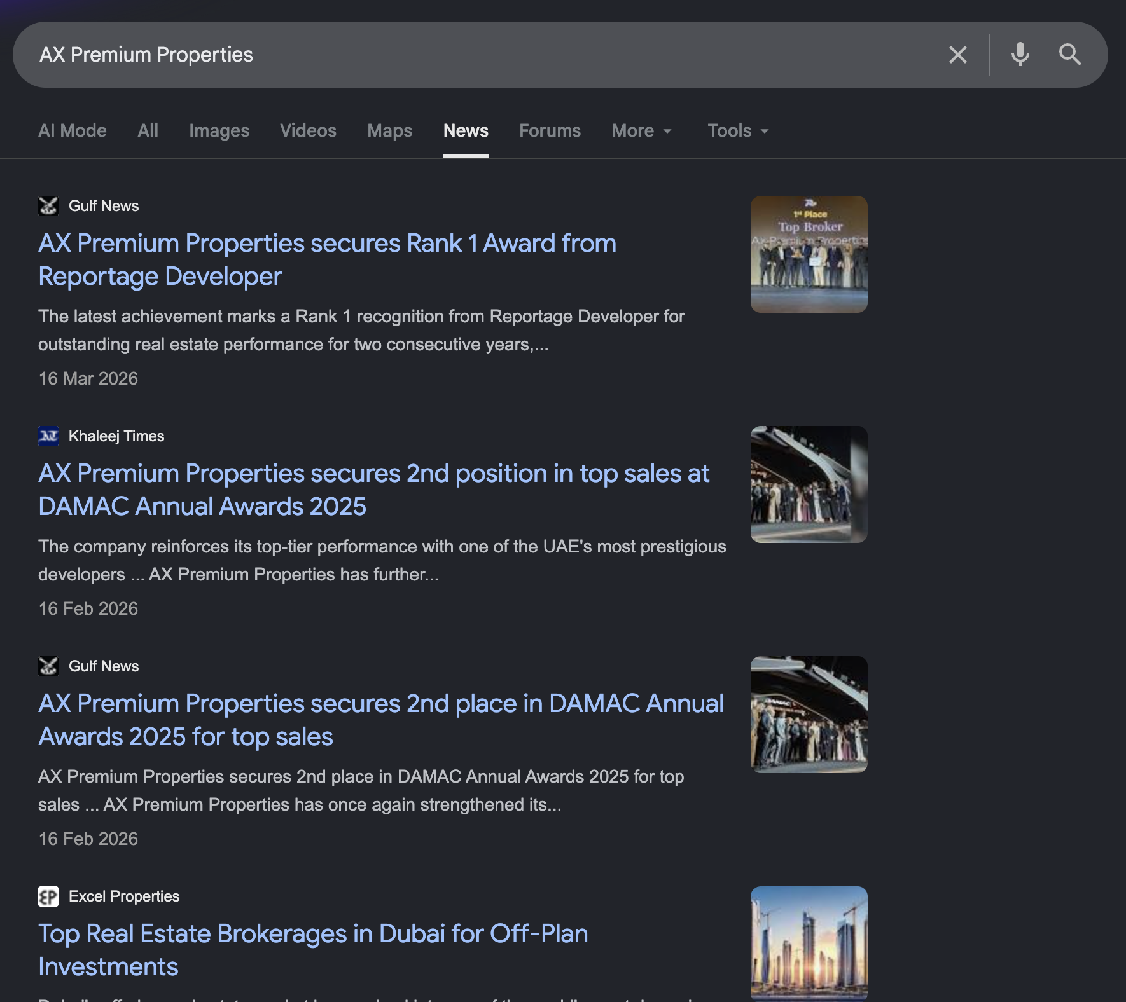Click the snippet starting 'The company reinforces'
Screen dimensions: 1126x1002
(x=382, y=561)
